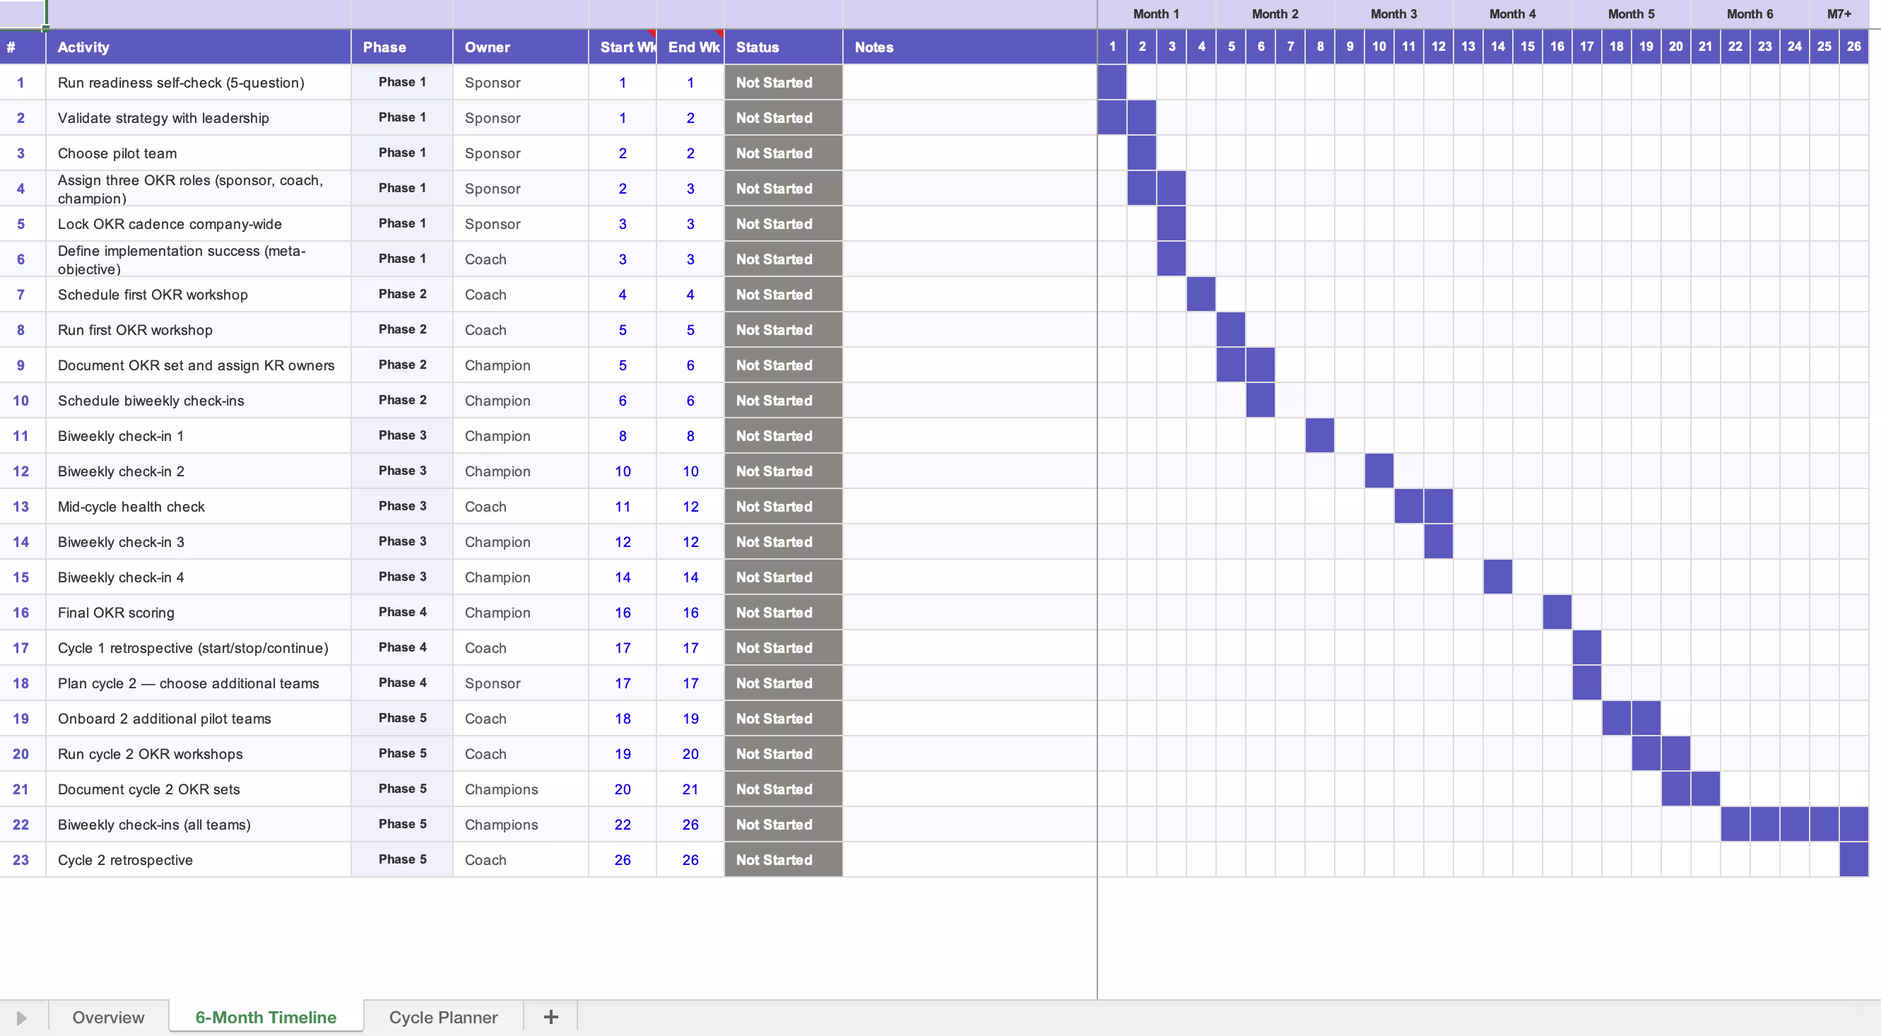The image size is (1881, 1036).
Task: Click the Month 1 timeline header
Action: [1156, 14]
